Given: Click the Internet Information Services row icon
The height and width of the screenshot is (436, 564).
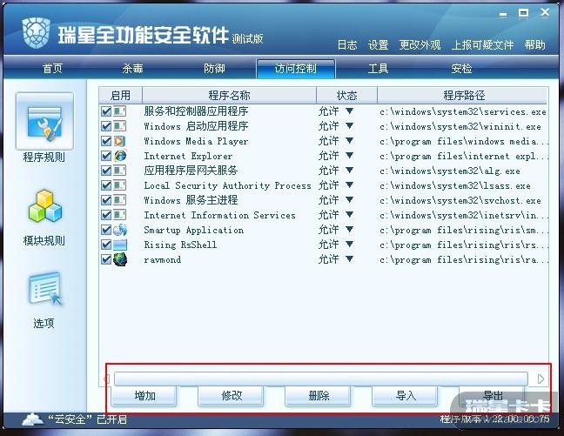Looking at the screenshot, I should pos(120,215).
